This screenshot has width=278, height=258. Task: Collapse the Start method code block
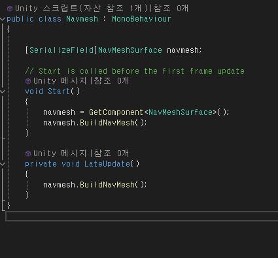click(3, 91)
